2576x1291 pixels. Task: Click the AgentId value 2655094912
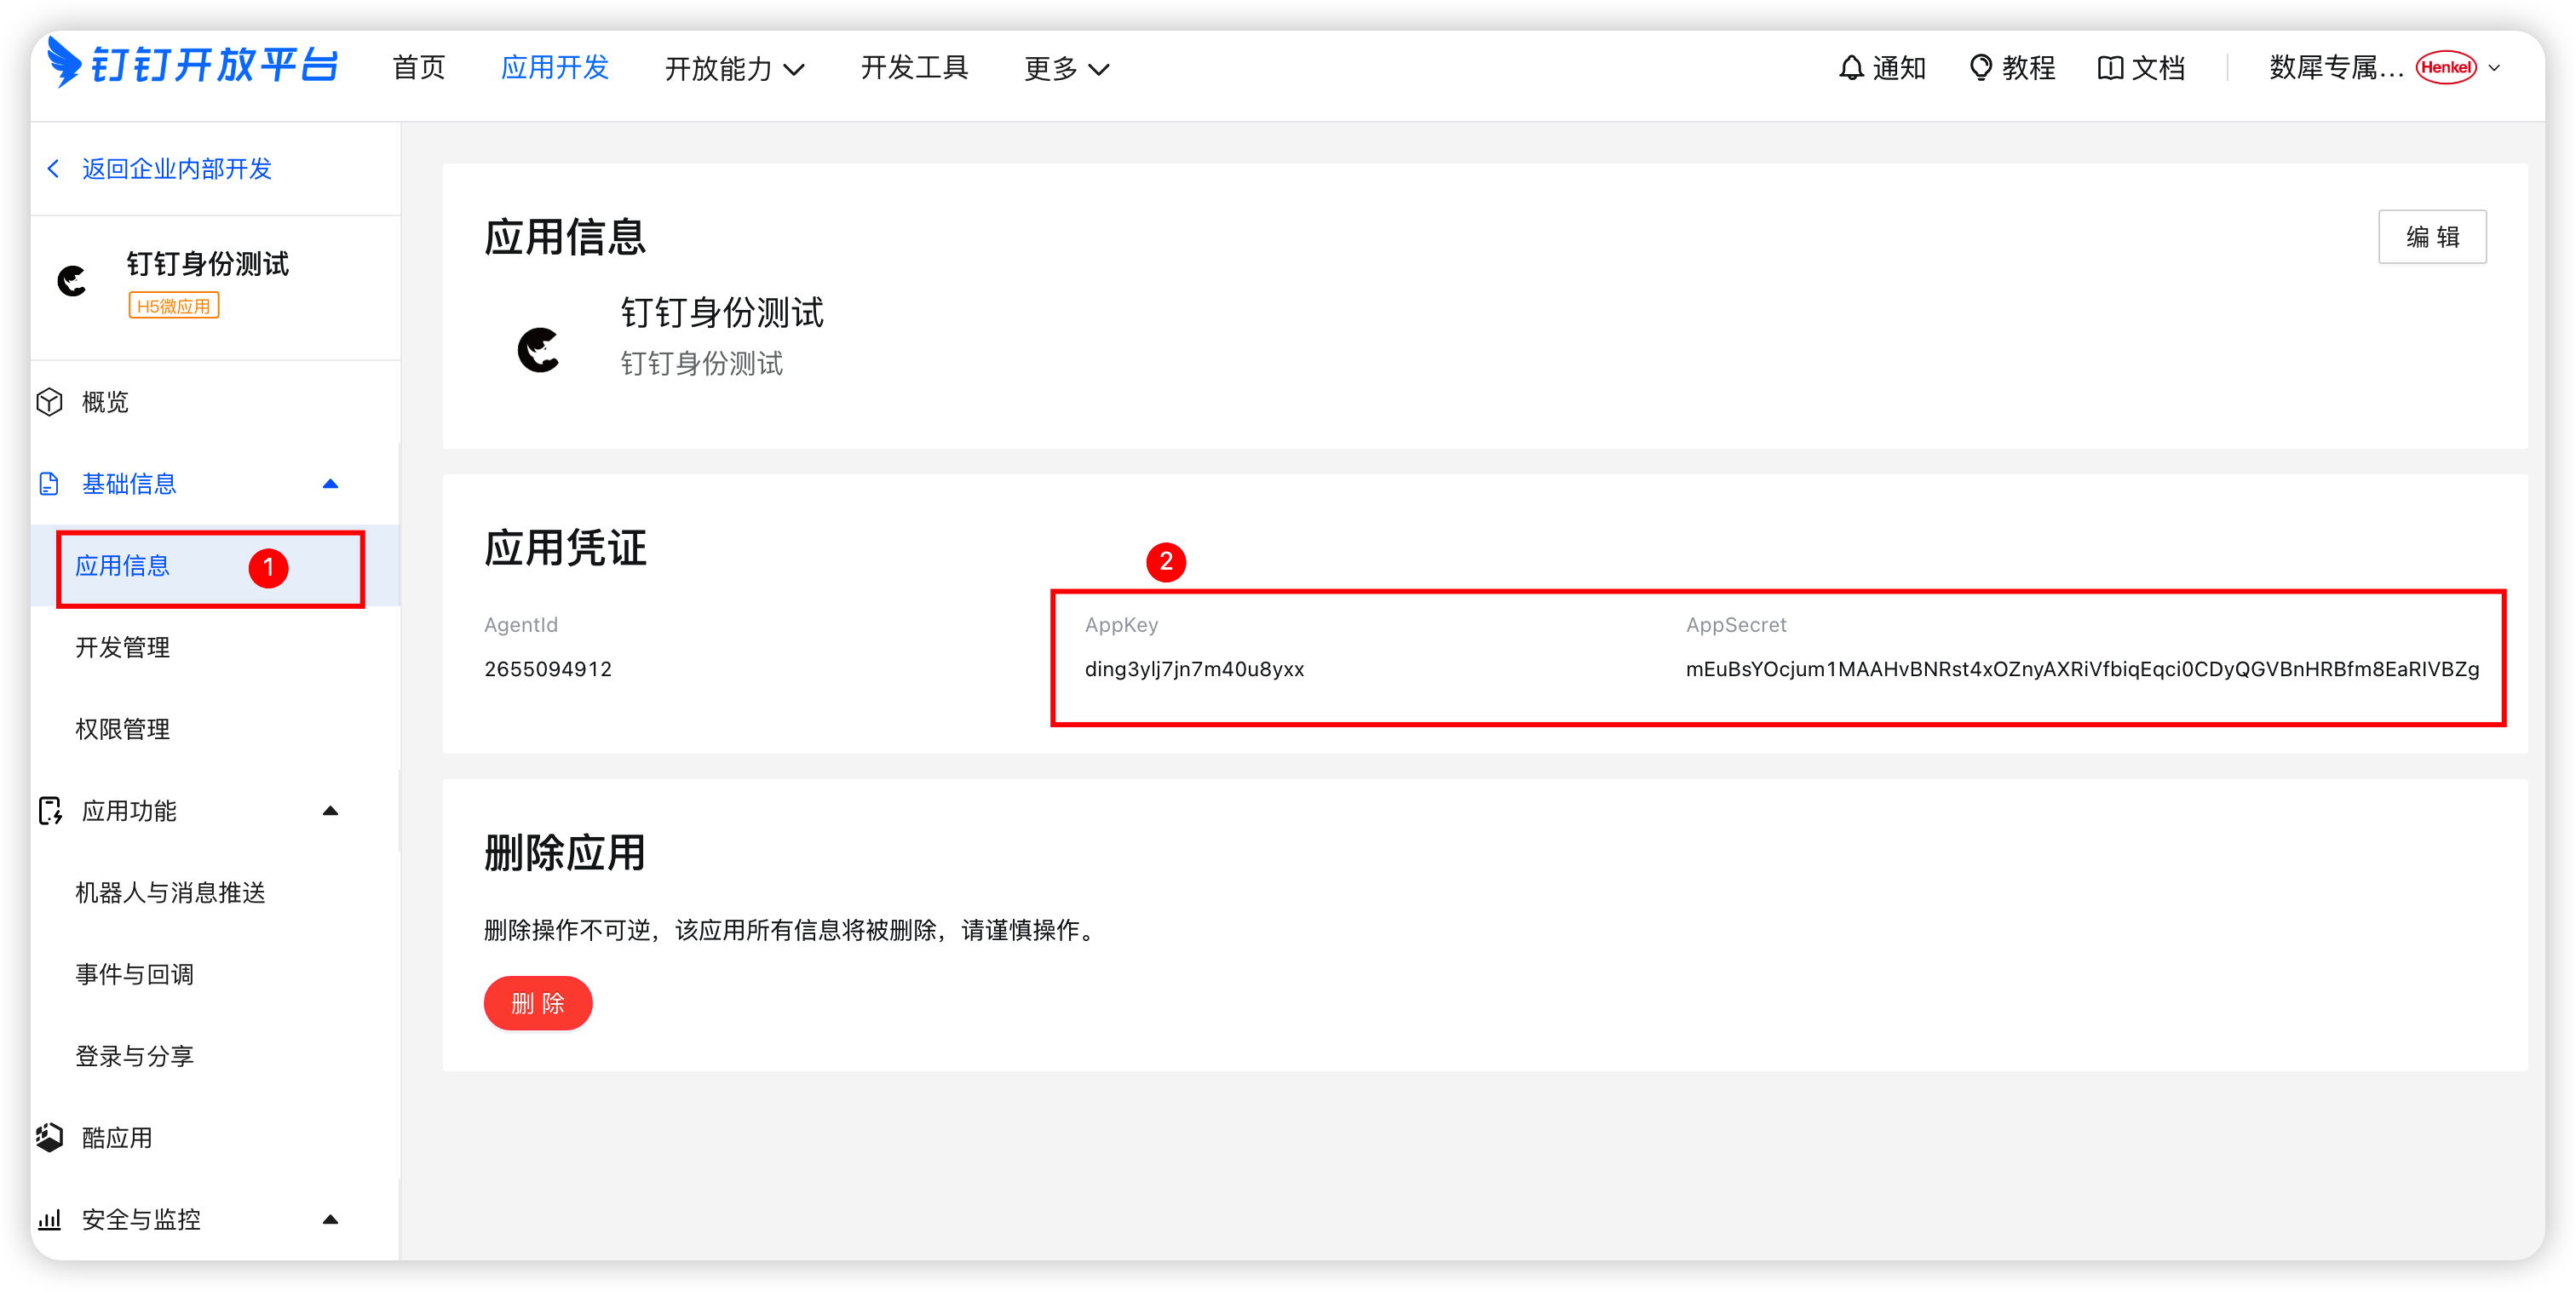pyautogui.click(x=548, y=669)
